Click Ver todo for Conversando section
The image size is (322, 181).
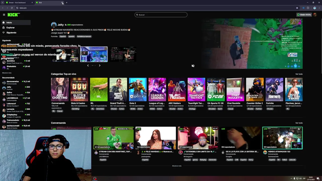pyautogui.click(x=299, y=123)
